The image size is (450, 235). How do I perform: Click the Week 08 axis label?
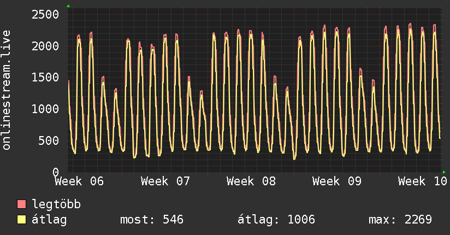pos(251,181)
